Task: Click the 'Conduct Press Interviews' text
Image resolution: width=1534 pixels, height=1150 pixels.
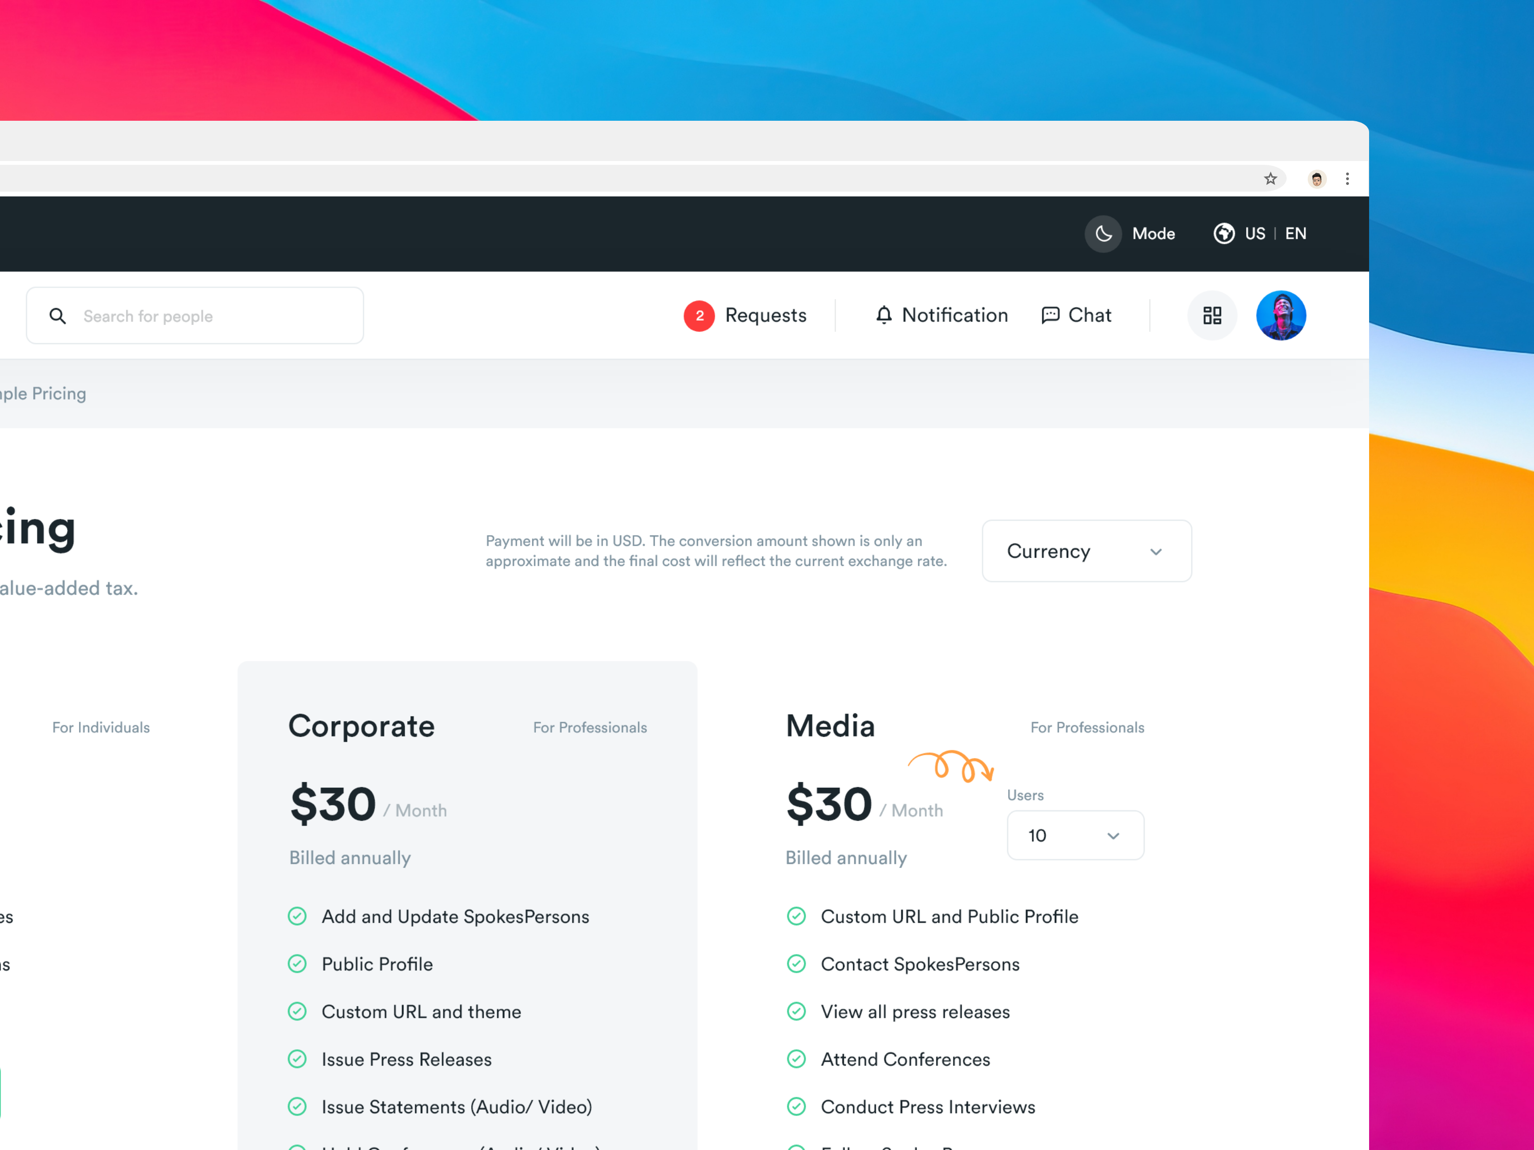Action: tap(927, 1107)
